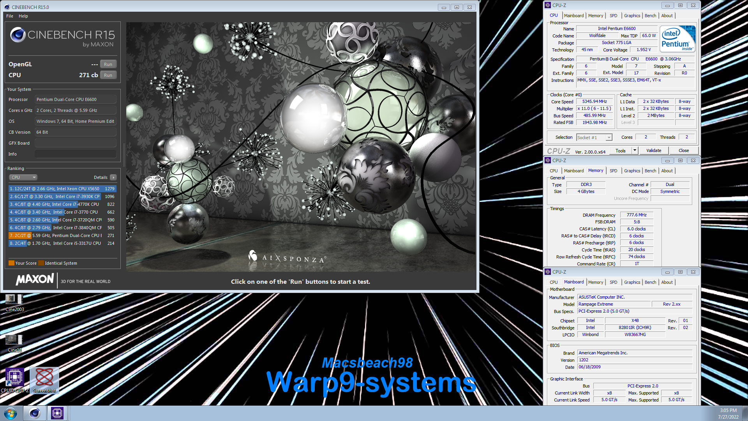Click the CPU-Z Validate button
The image size is (748, 421).
654,150
